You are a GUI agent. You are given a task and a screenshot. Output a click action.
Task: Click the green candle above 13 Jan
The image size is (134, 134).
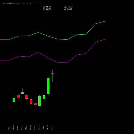click(x=44, y=97)
